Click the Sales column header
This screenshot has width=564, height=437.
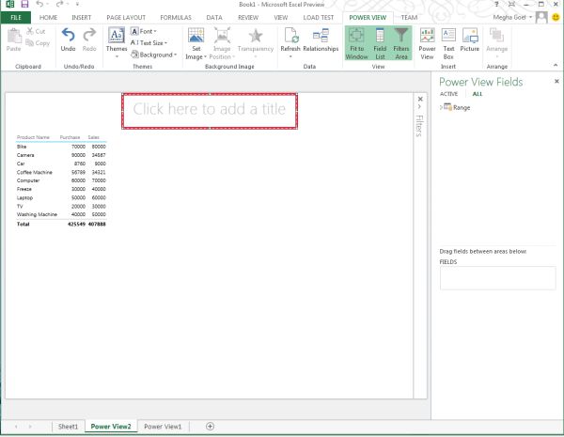(93, 137)
